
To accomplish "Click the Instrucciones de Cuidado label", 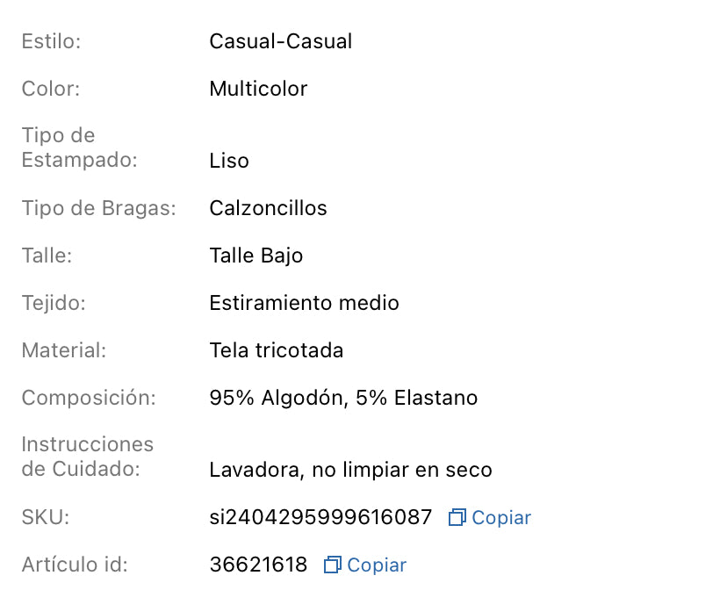I will point(87,457).
